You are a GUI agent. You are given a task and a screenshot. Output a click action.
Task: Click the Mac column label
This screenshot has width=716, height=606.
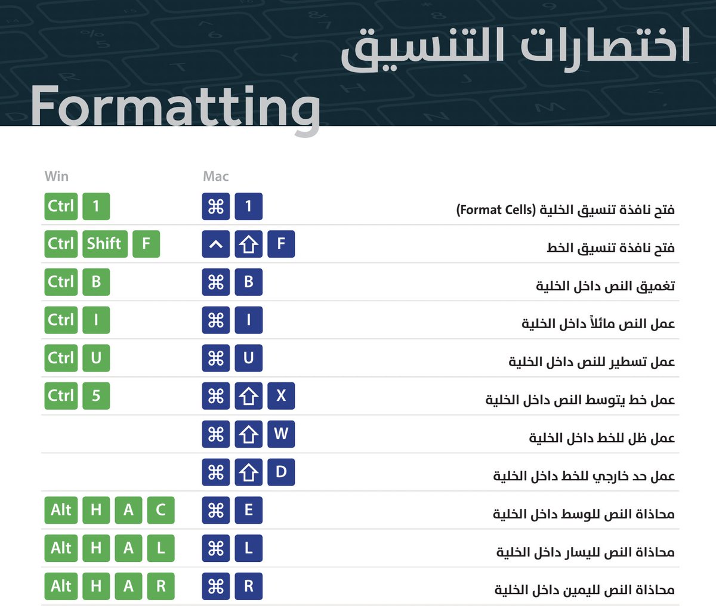pos(216,176)
